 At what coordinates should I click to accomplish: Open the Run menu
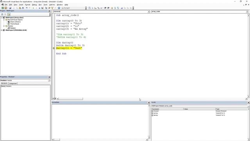point(40,5)
